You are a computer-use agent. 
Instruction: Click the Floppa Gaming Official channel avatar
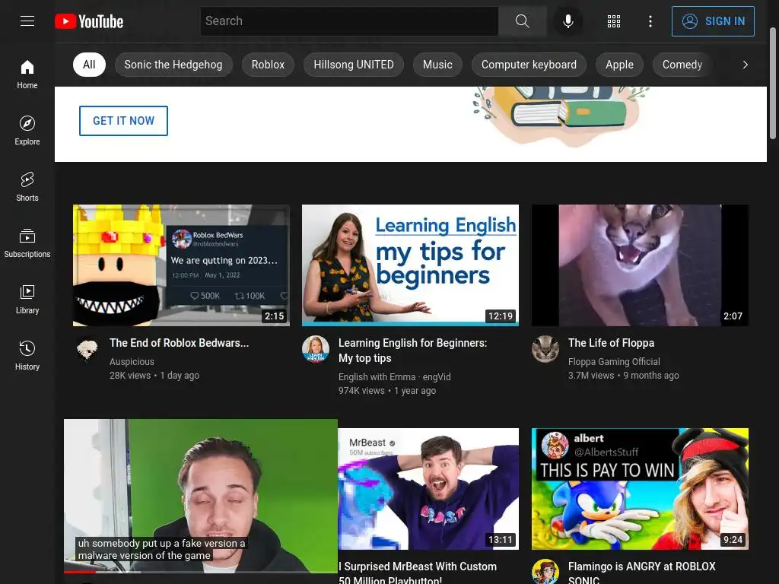pos(545,349)
